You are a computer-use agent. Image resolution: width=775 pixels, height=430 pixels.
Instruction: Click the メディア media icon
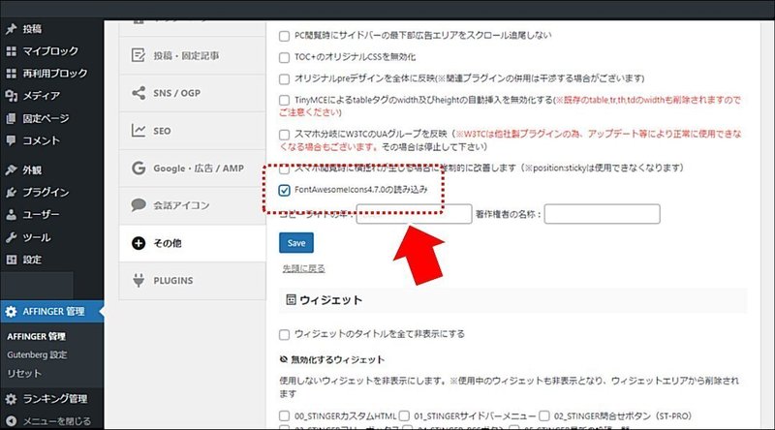(x=11, y=95)
